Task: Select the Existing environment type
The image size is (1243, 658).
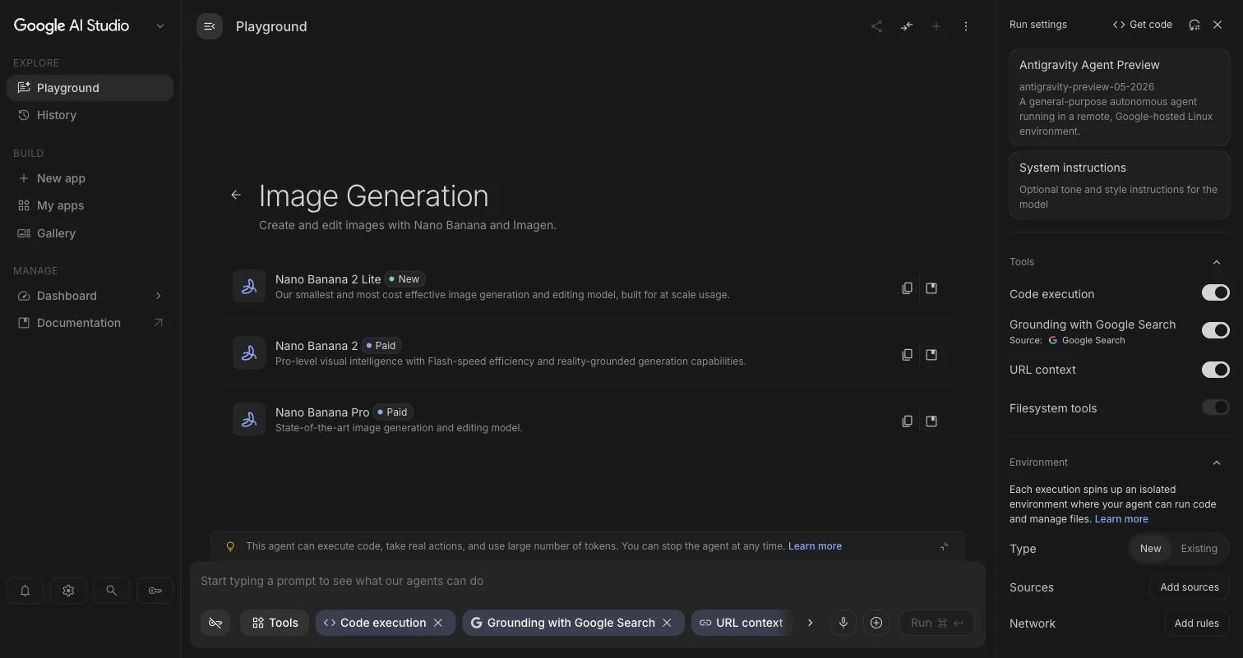Action: (x=1199, y=549)
